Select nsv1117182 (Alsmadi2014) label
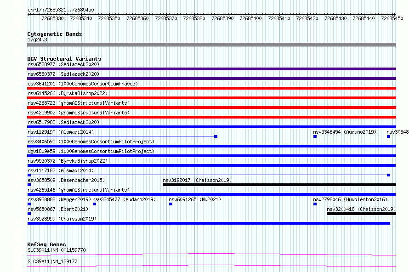Screen dimensions: 409x272 61,170
